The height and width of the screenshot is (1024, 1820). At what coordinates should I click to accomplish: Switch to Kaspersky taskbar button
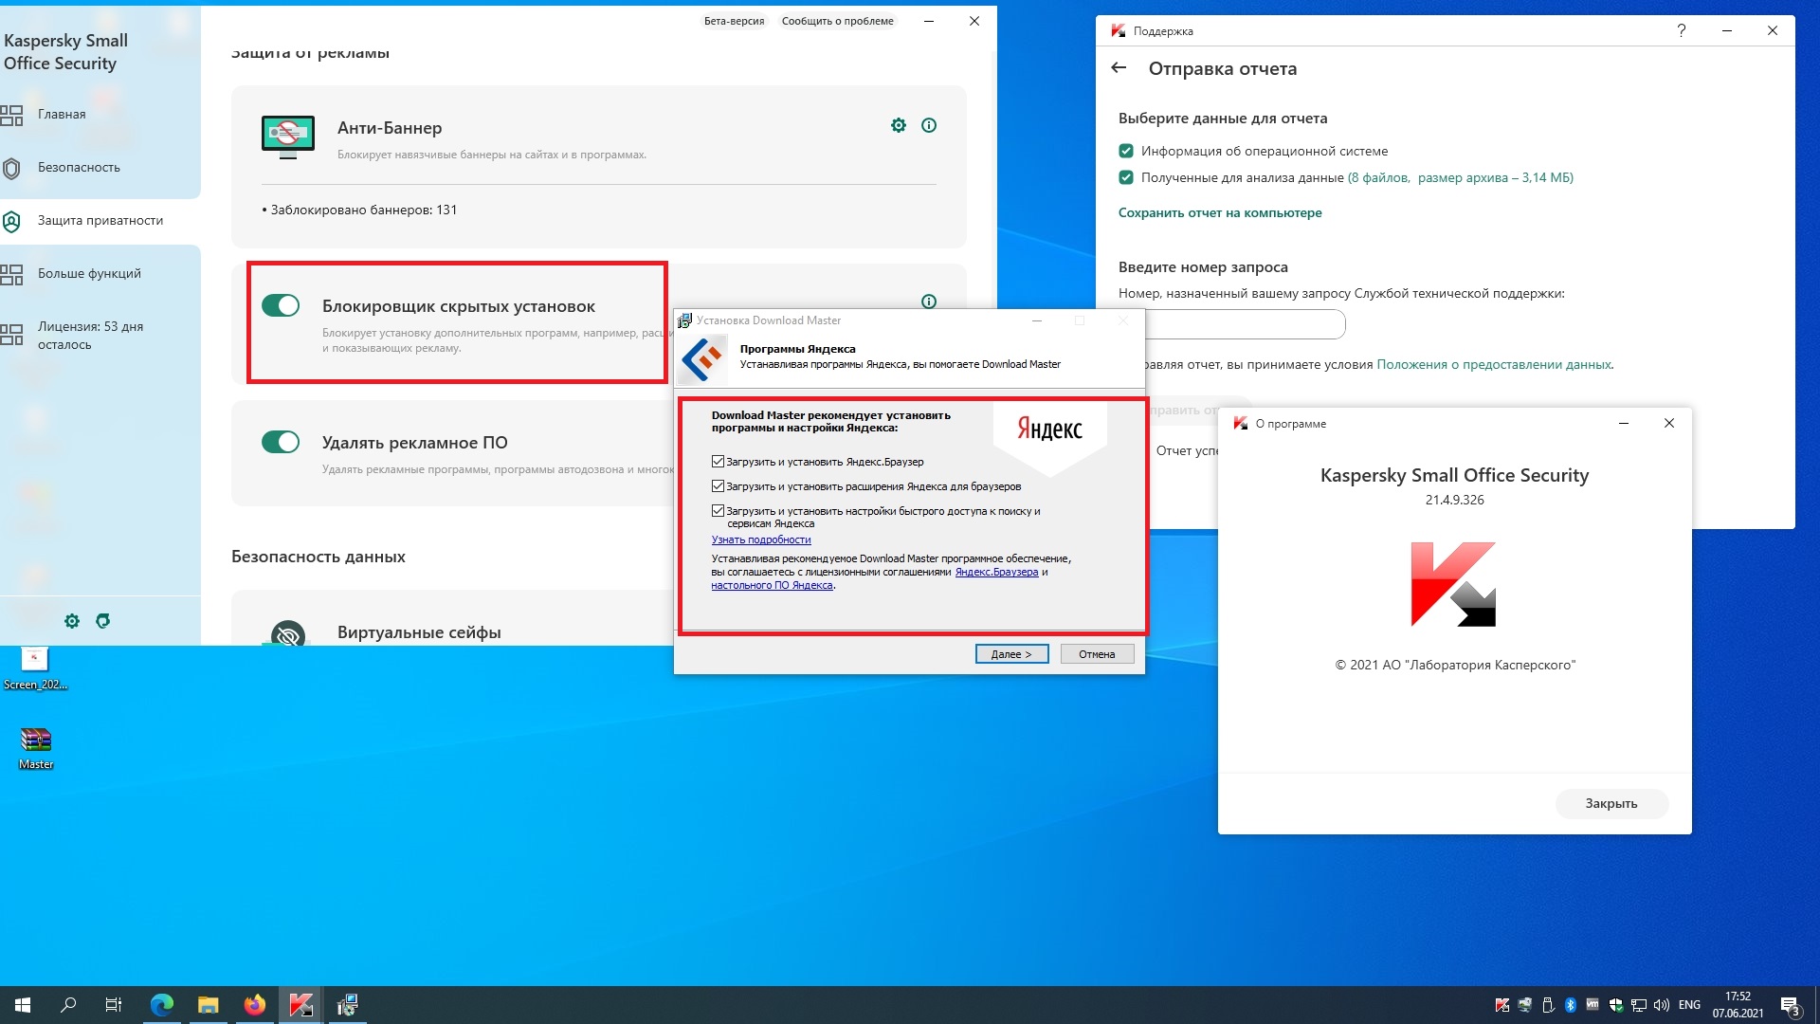pos(300,1005)
